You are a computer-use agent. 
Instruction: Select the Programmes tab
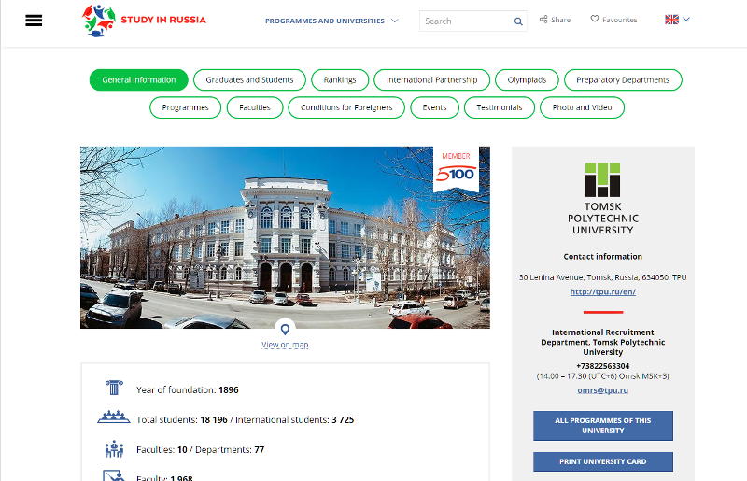click(185, 107)
